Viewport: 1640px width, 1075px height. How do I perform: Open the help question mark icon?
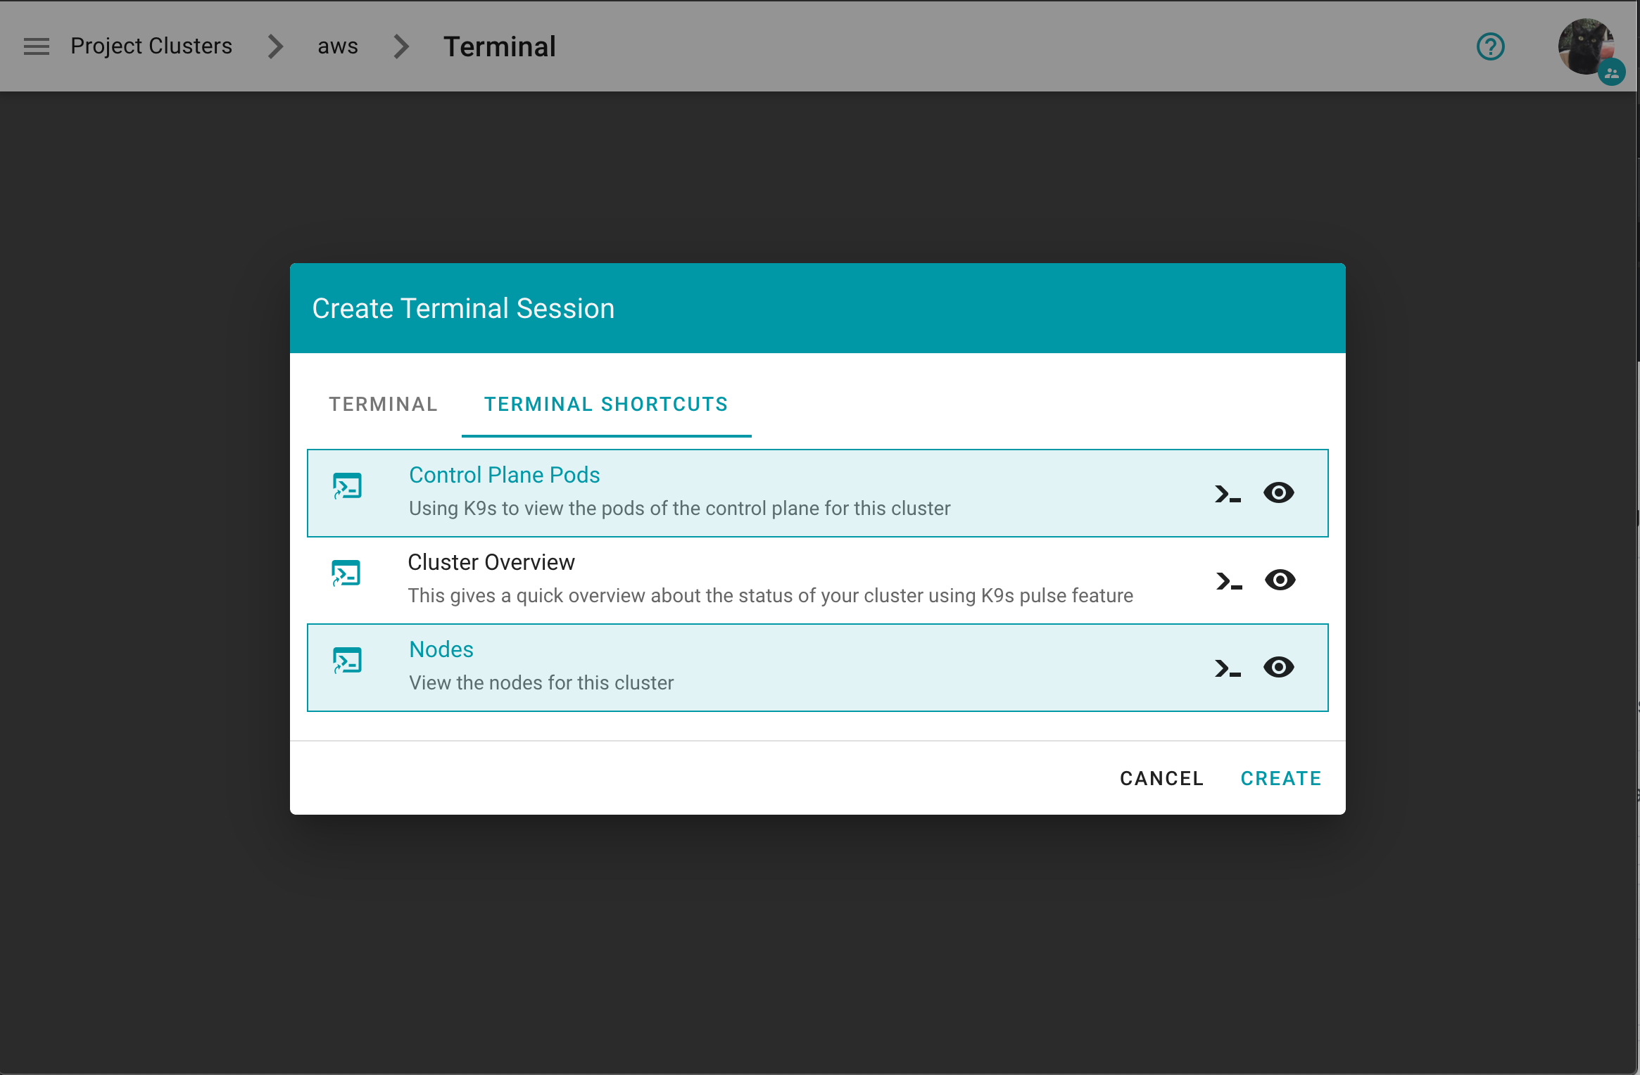click(1490, 46)
